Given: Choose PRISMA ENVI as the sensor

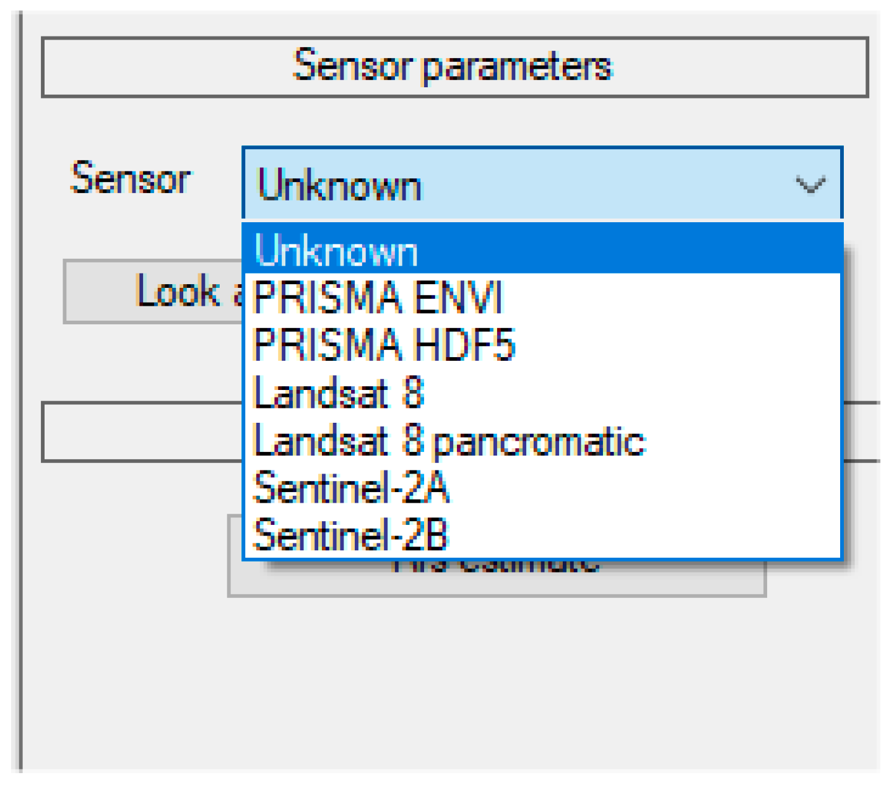Looking at the screenshot, I should [378, 297].
